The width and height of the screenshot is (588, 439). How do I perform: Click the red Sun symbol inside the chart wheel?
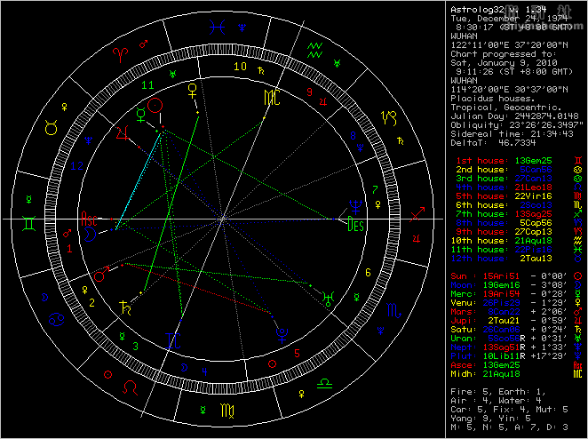coord(156,106)
